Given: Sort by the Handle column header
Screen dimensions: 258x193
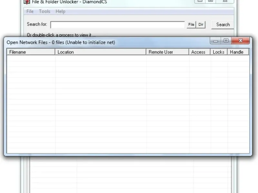Looking at the screenshot, I should (238, 52).
